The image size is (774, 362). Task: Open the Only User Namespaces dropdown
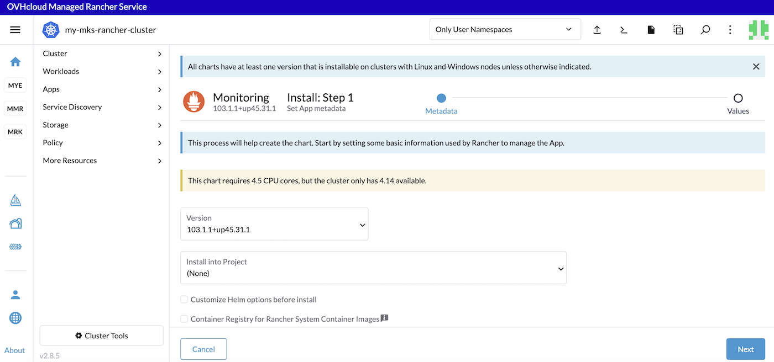pyautogui.click(x=505, y=29)
